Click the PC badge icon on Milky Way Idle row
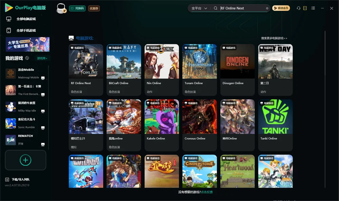The image size is (339, 201). (43, 111)
